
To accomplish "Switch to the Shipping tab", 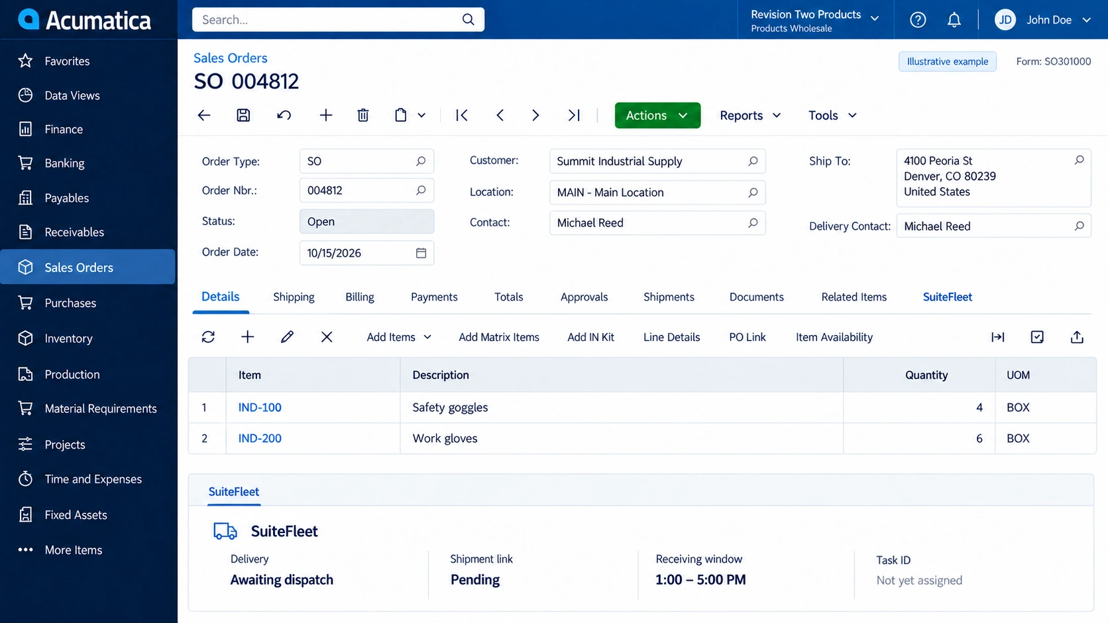I will coord(294,297).
